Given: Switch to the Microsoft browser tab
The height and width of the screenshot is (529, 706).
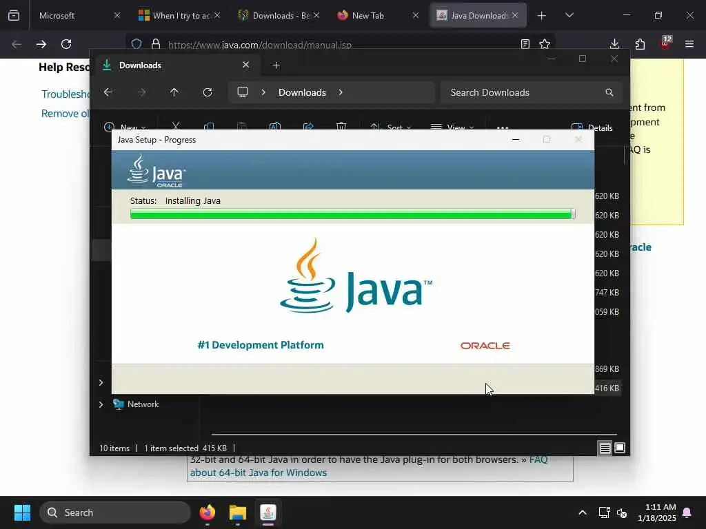Looking at the screenshot, I should tap(79, 15).
